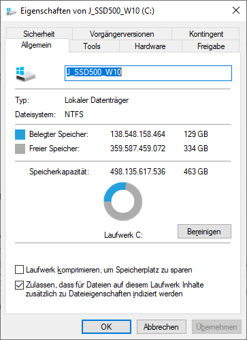Click the Übernehmen button
Image resolution: width=247 pixels, height=340 pixels.
tap(216, 327)
